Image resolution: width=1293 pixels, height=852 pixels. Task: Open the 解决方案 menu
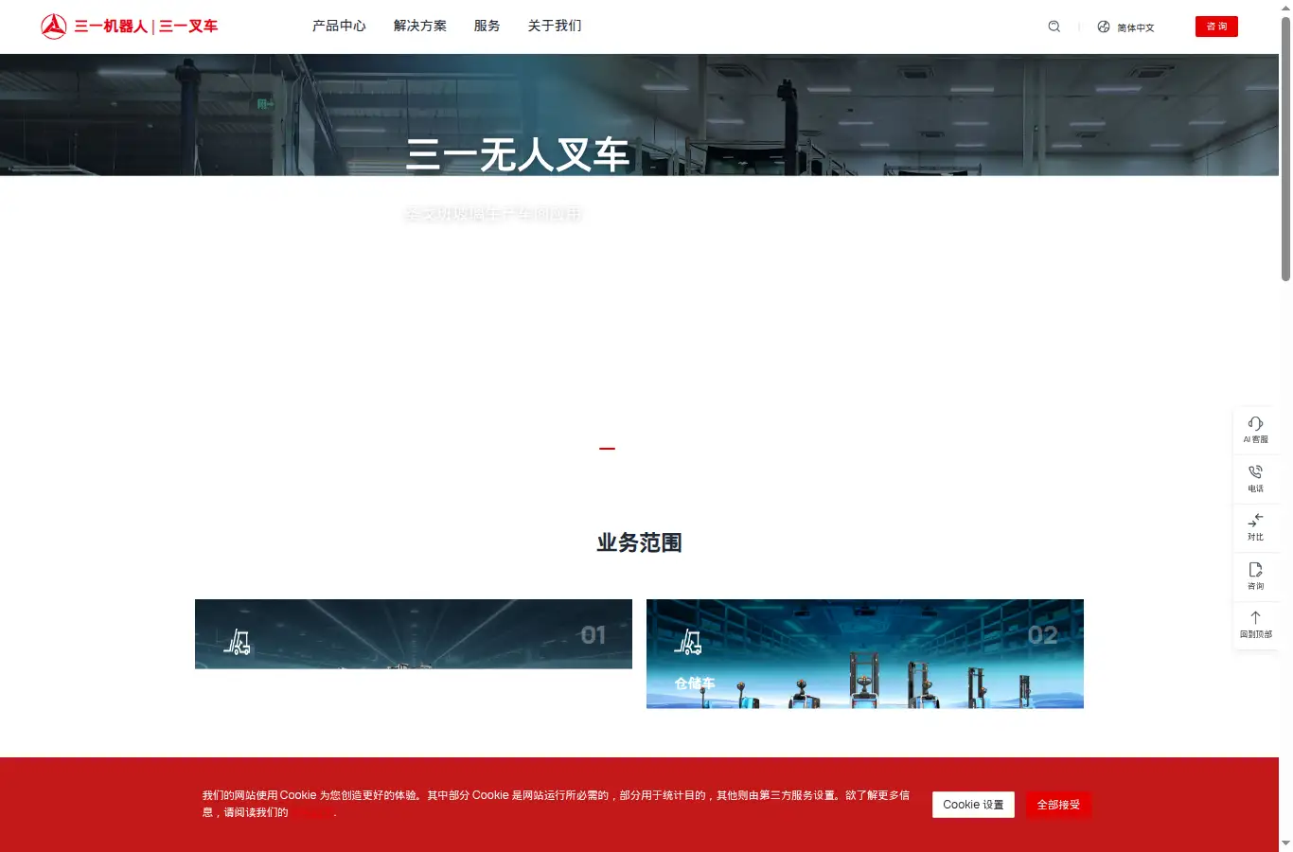pos(420,26)
